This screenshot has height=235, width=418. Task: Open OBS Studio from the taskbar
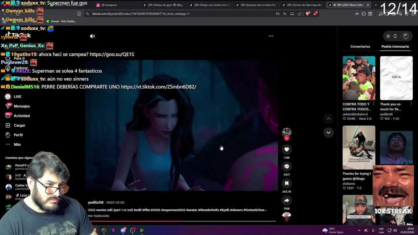point(133,230)
